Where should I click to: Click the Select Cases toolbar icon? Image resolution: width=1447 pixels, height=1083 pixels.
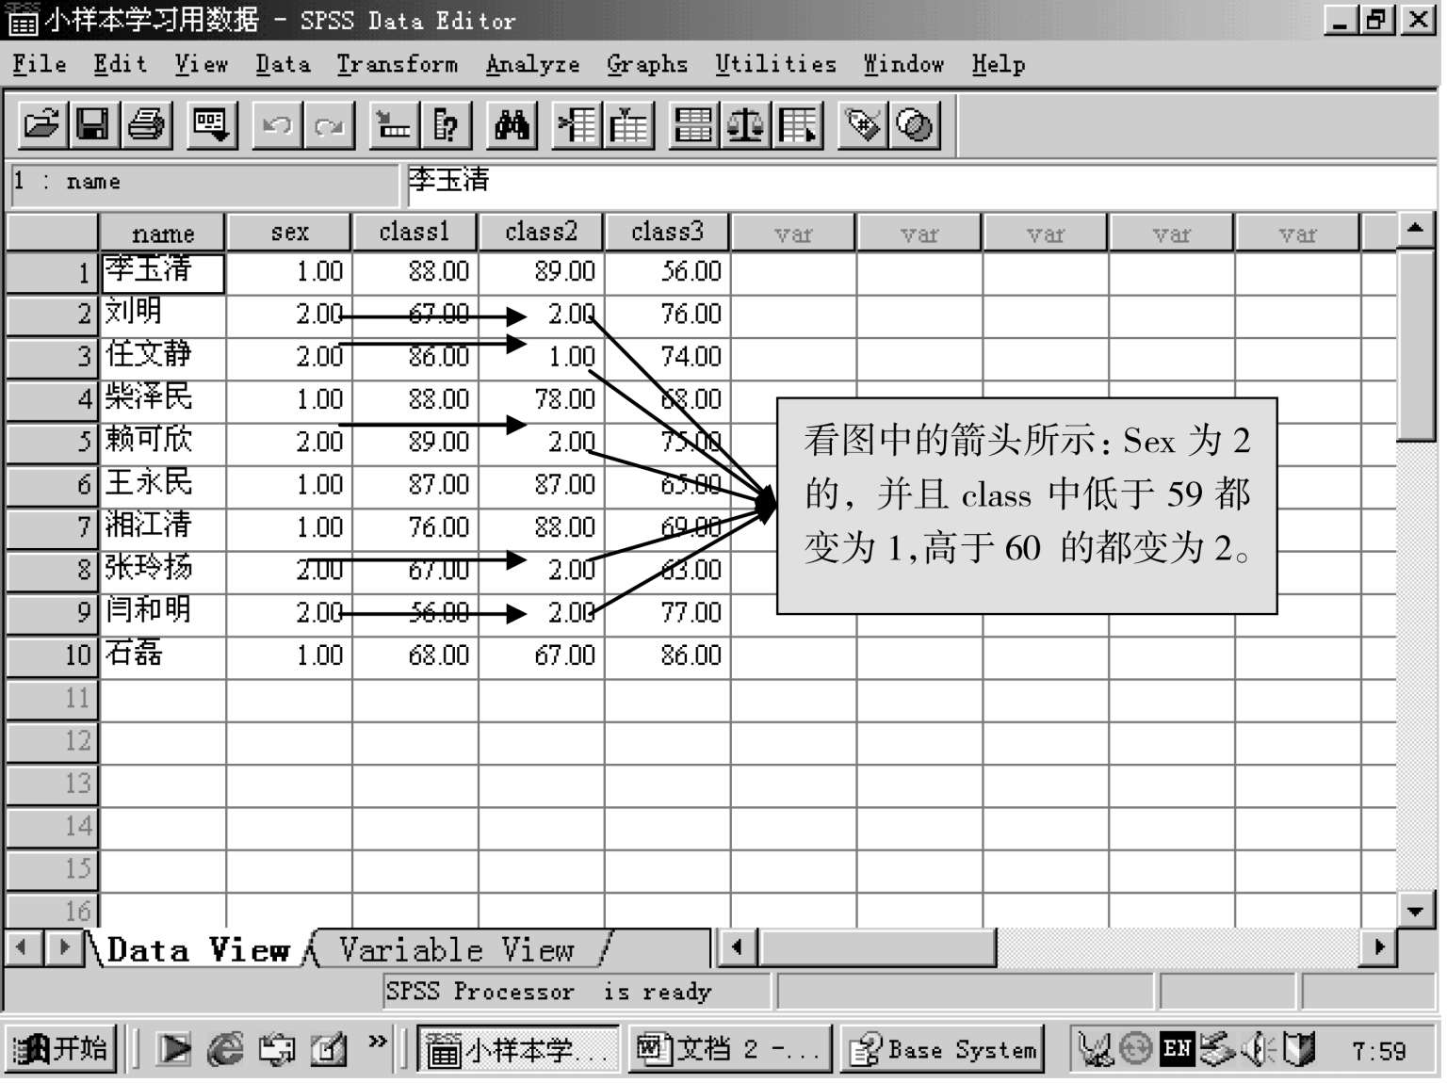click(797, 125)
